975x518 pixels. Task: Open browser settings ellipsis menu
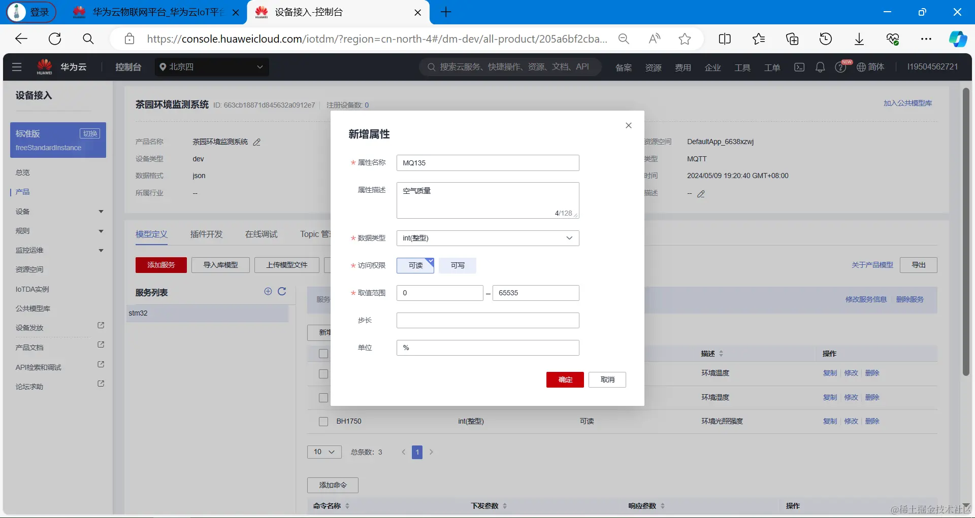pos(926,39)
